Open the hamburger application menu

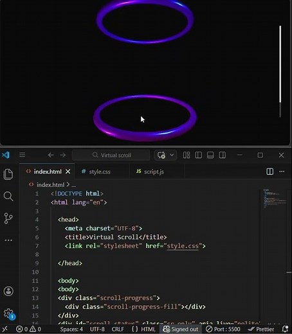tap(22, 155)
